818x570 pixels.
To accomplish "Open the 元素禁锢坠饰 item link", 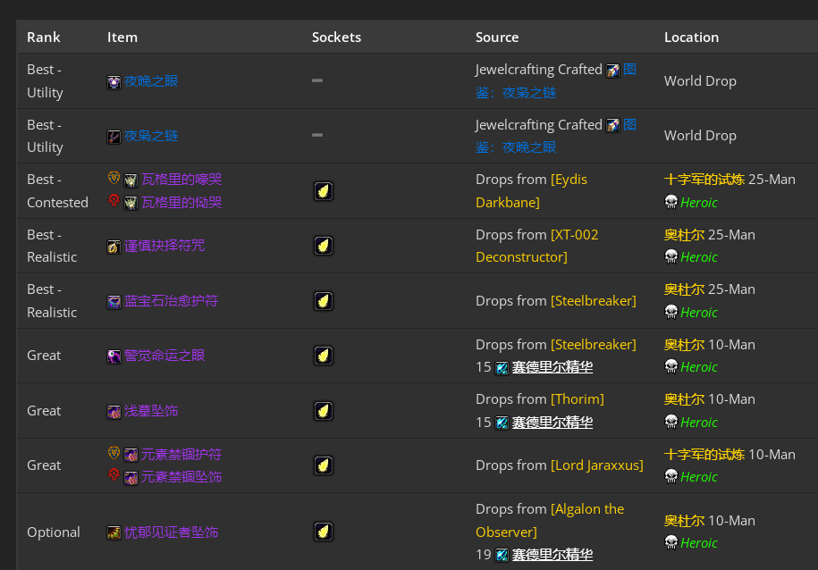I will tap(181, 477).
